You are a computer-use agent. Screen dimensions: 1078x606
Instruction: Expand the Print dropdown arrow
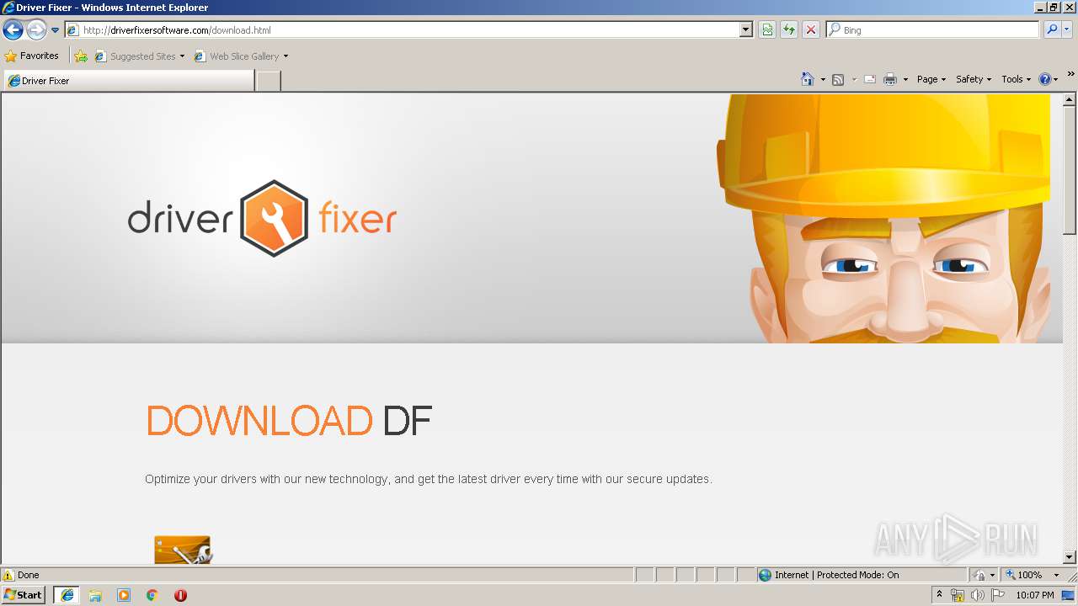pos(905,79)
